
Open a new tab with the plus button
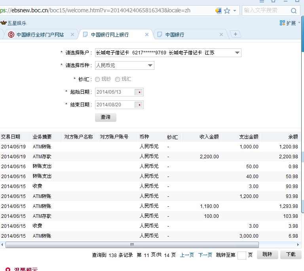tap(236, 35)
